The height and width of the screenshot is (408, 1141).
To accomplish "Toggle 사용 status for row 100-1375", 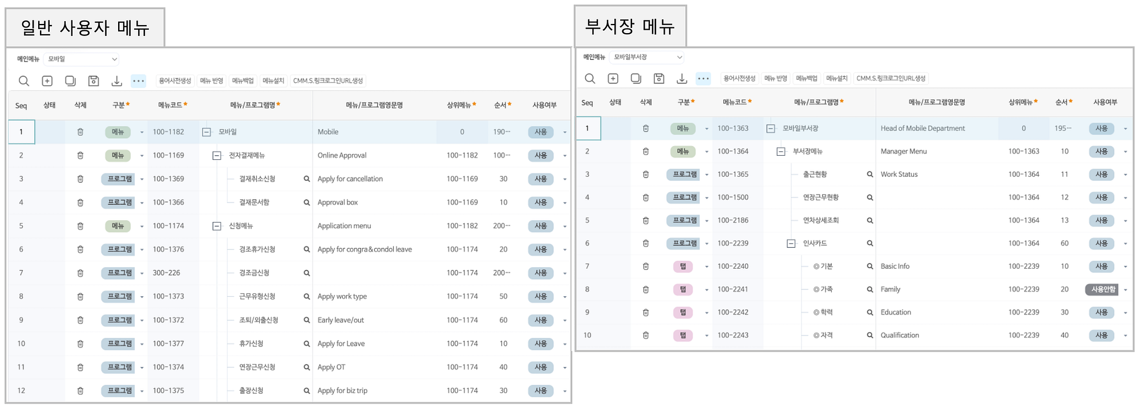I will (541, 391).
